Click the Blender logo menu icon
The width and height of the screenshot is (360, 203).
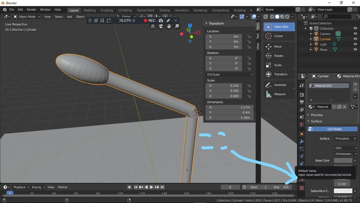[x=4, y=10]
